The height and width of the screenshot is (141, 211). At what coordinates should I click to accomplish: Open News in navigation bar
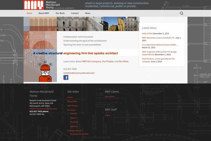point(88,13)
